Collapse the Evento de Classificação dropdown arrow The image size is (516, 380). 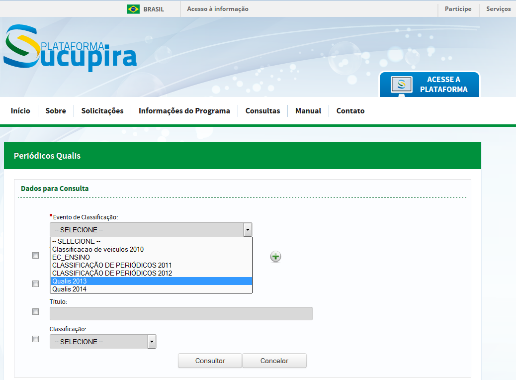point(248,230)
